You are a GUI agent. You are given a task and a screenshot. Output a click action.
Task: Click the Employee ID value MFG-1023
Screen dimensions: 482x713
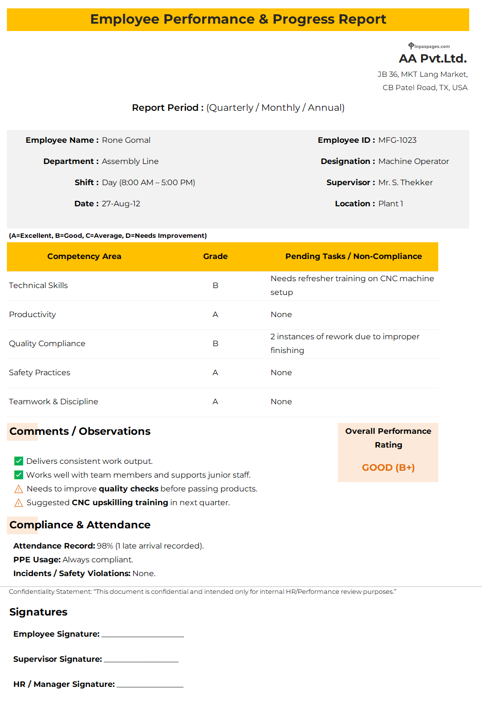tap(397, 140)
